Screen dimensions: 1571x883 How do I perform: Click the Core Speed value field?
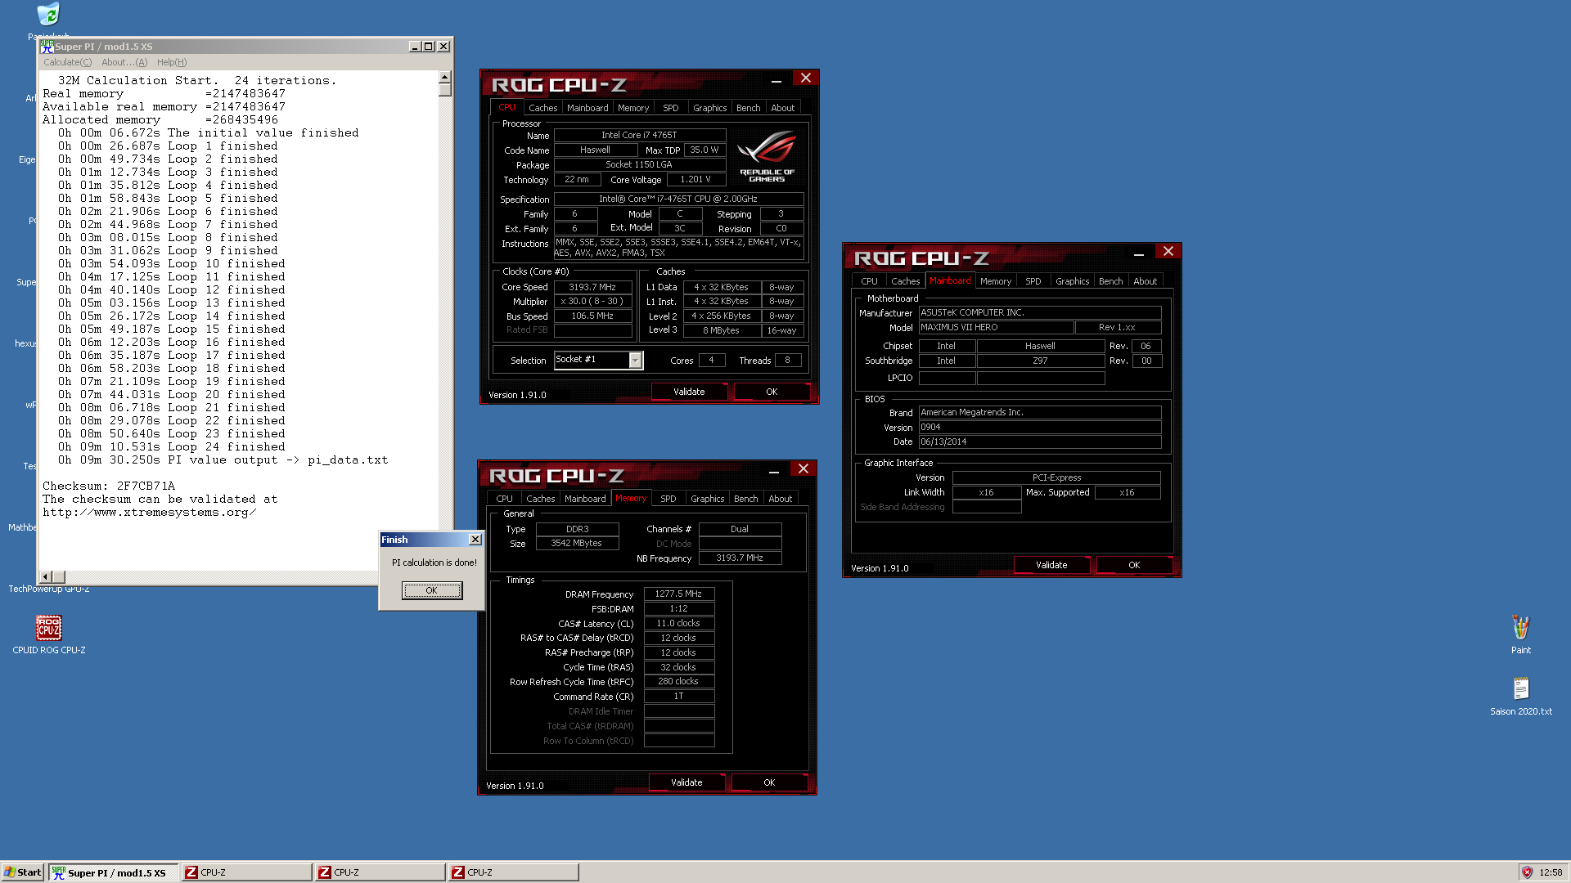point(593,287)
